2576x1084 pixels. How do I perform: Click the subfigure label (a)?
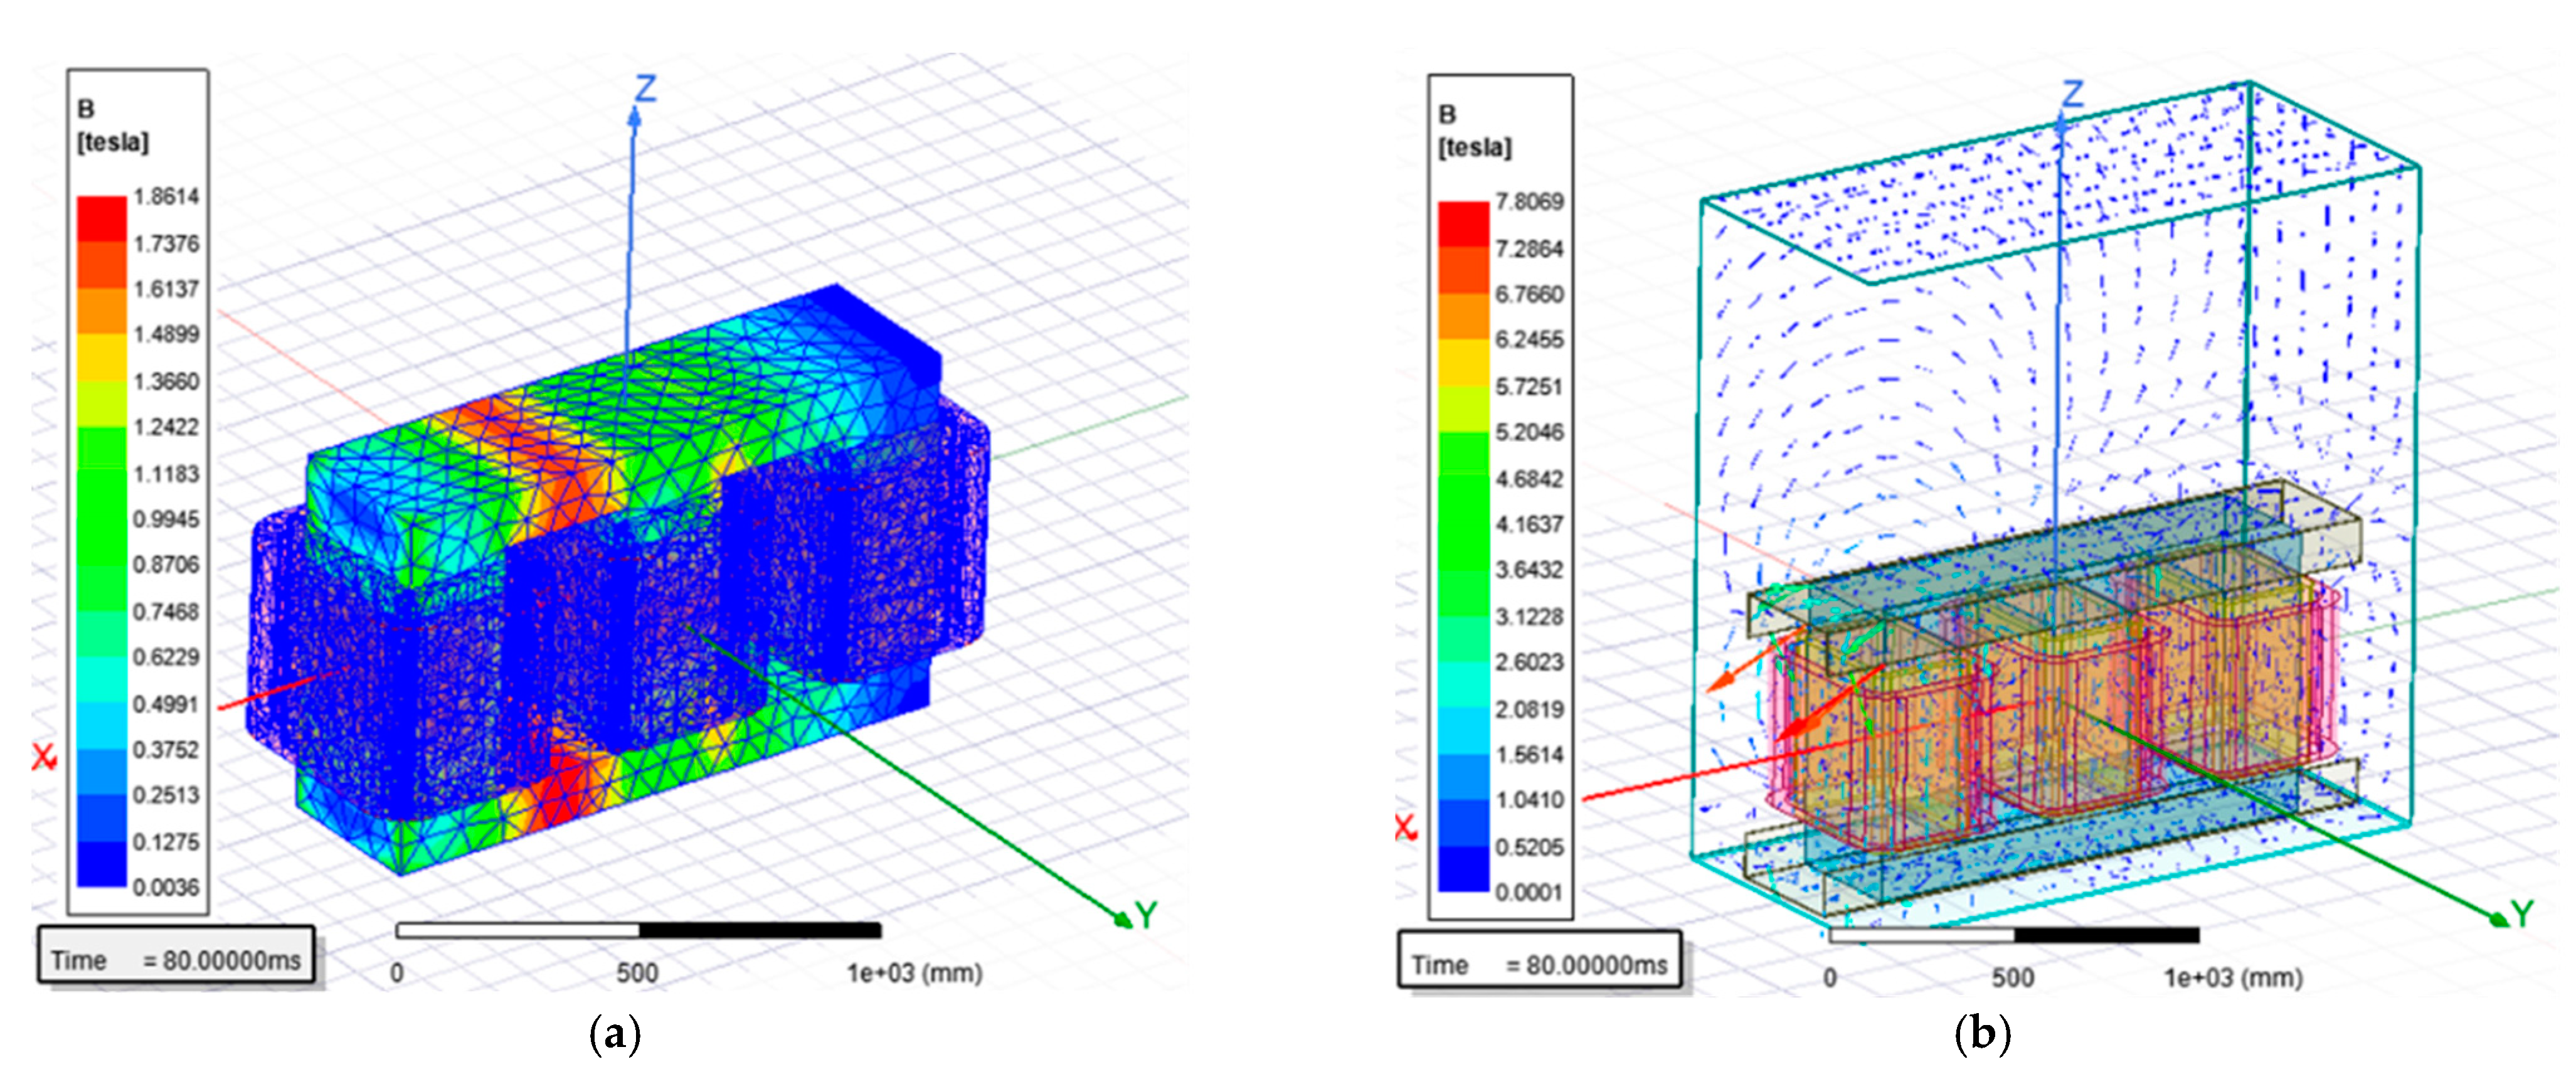click(x=615, y=1035)
